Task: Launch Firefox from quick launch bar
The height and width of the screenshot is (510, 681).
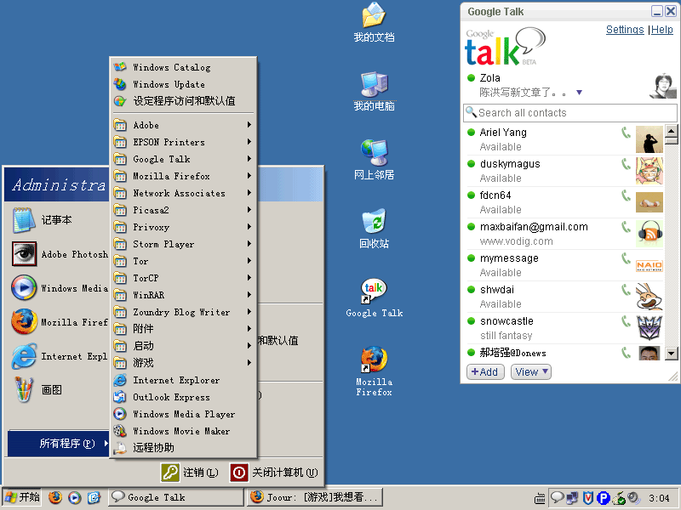Action: coord(55,497)
